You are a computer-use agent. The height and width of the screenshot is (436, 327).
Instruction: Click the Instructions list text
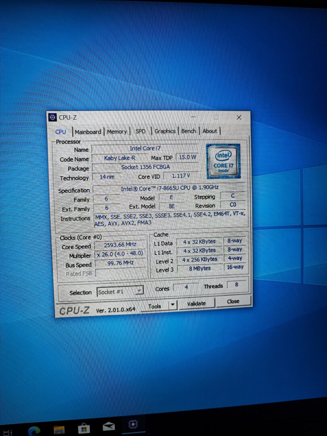pyautogui.click(x=170, y=218)
